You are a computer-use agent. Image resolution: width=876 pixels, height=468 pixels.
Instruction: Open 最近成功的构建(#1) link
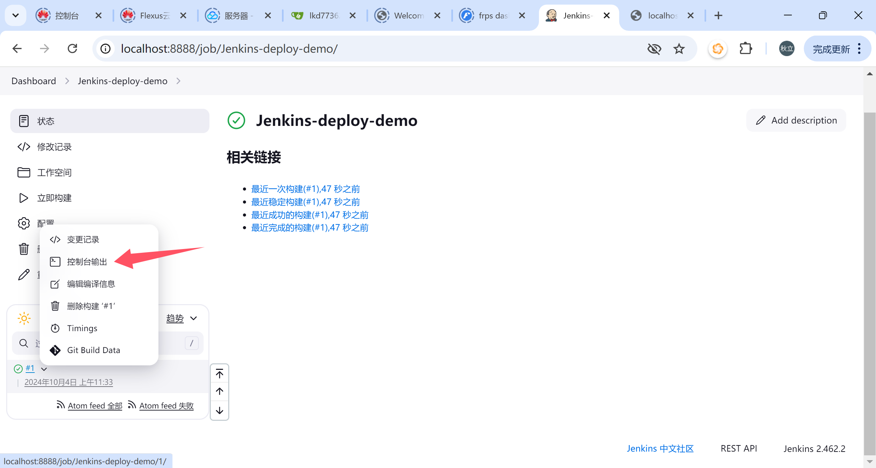(x=309, y=215)
